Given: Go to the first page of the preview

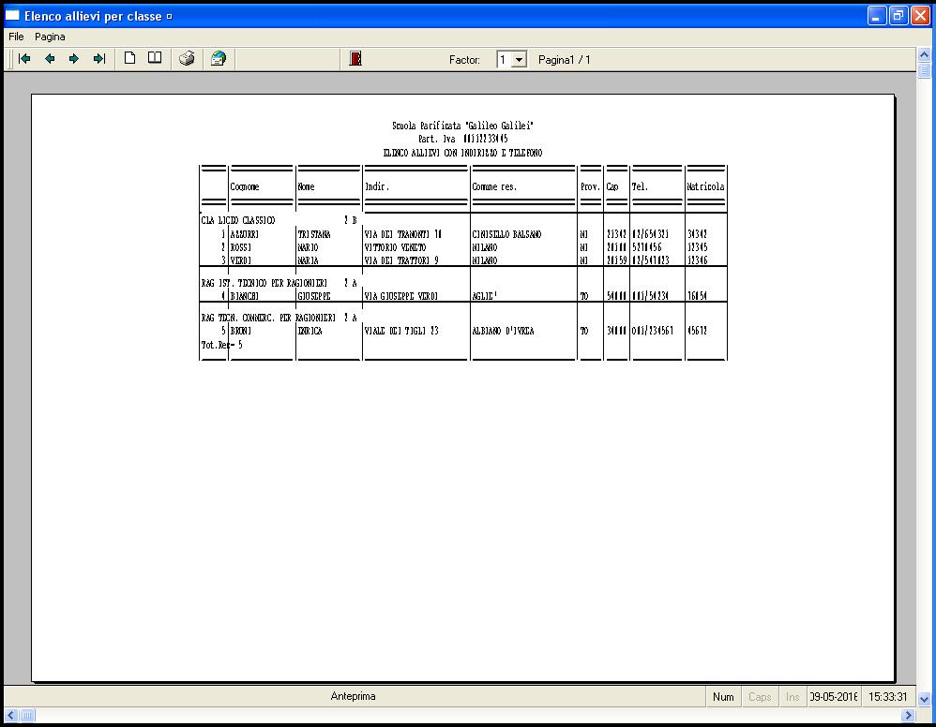Looking at the screenshot, I should [24, 58].
